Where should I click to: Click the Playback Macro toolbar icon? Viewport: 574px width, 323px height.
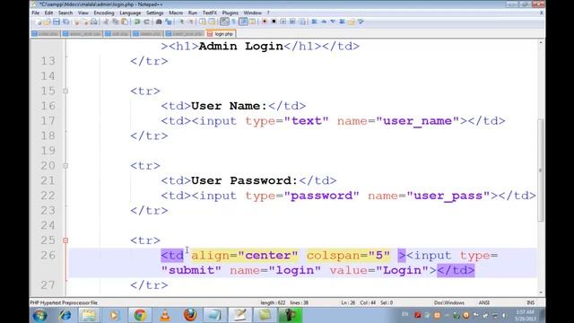click(x=283, y=22)
